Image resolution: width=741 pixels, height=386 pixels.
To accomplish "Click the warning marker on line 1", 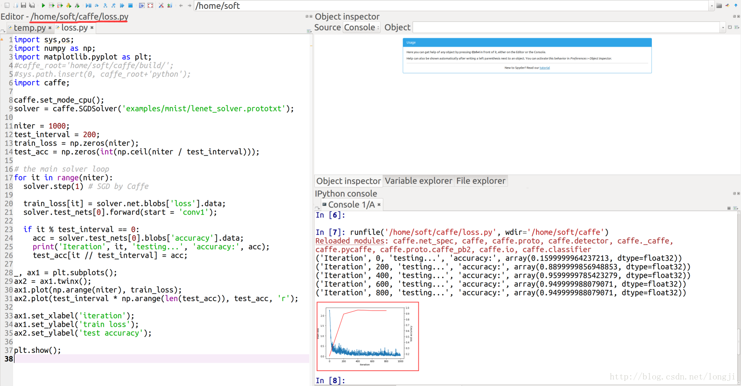I will click(x=2, y=40).
